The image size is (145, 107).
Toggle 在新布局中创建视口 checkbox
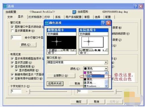(12, 78)
